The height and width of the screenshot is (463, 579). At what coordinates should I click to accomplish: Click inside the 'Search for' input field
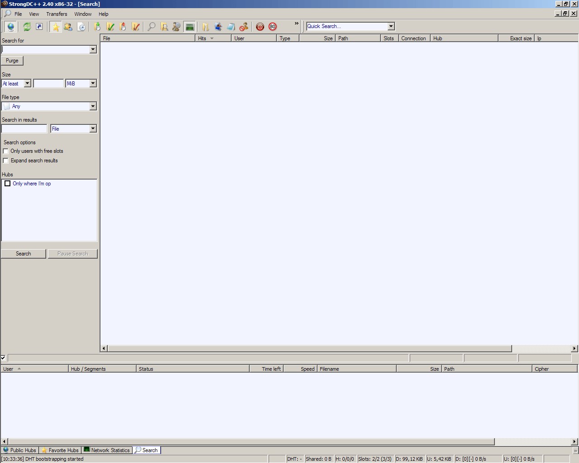[x=45, y=49]
